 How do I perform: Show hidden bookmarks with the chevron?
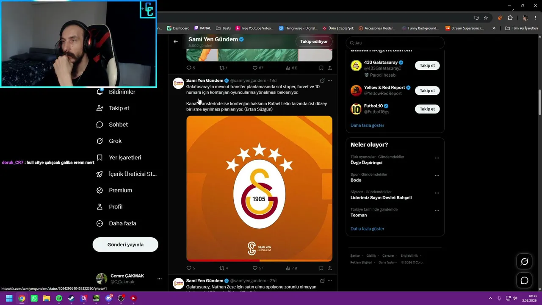click(x=494, y=28)
